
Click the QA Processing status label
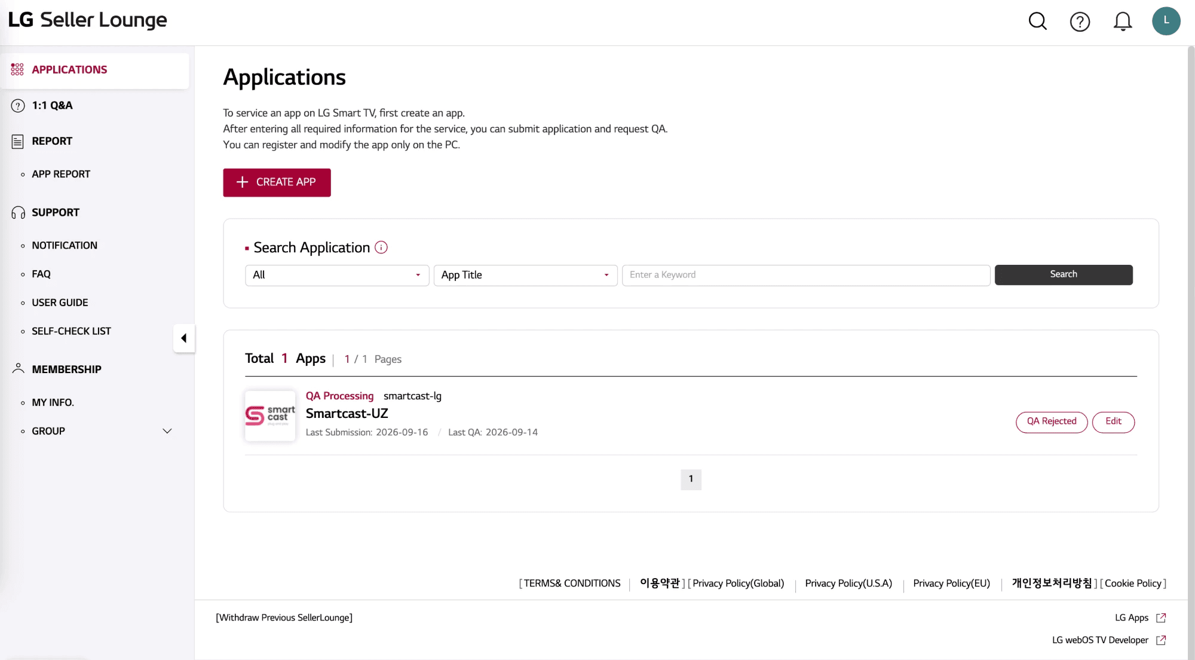[339, 396]
